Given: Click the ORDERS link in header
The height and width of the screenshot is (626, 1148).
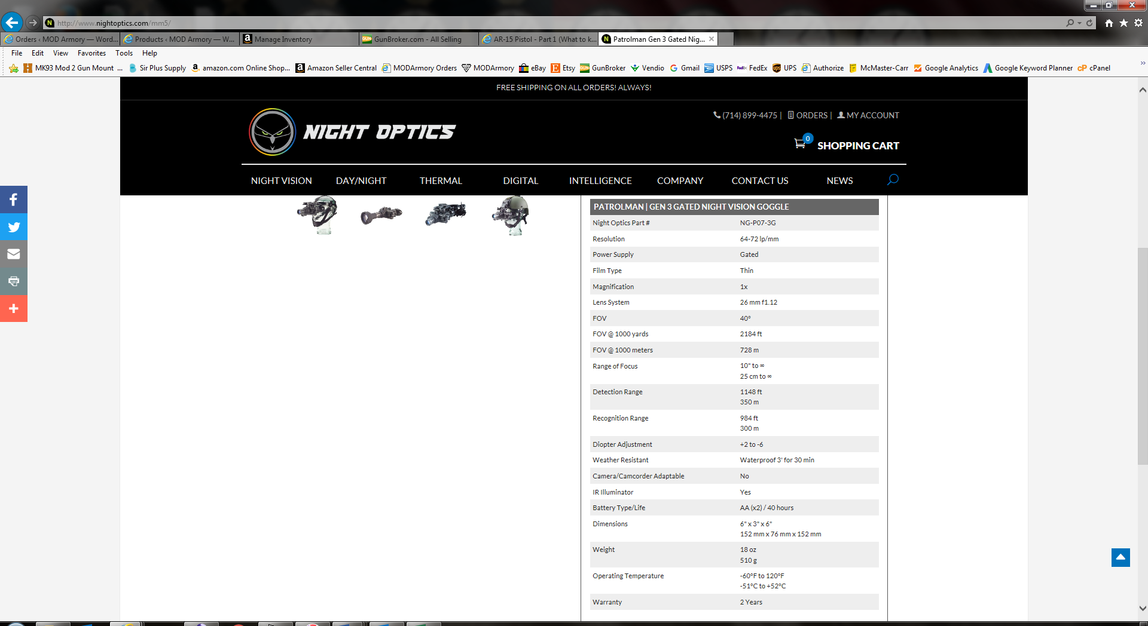Looking at the screenshot, I should pyautogui.click(x=808, y=115).
